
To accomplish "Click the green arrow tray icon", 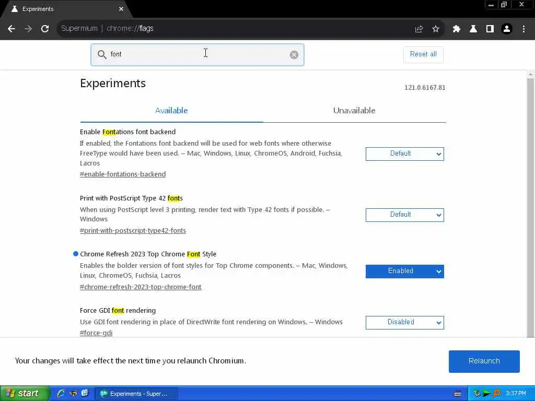I will 486,394.
